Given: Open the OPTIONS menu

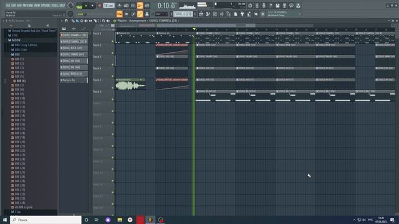Looking at the screenshot, I should click(x=46, y=6).
